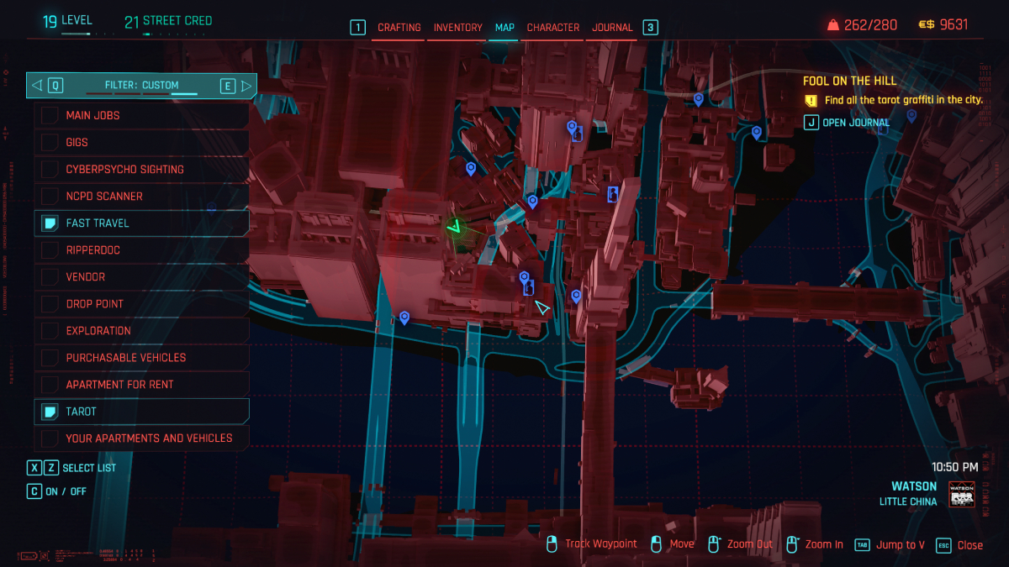
Task: Open the Character tab
Action: click(553, 28)
